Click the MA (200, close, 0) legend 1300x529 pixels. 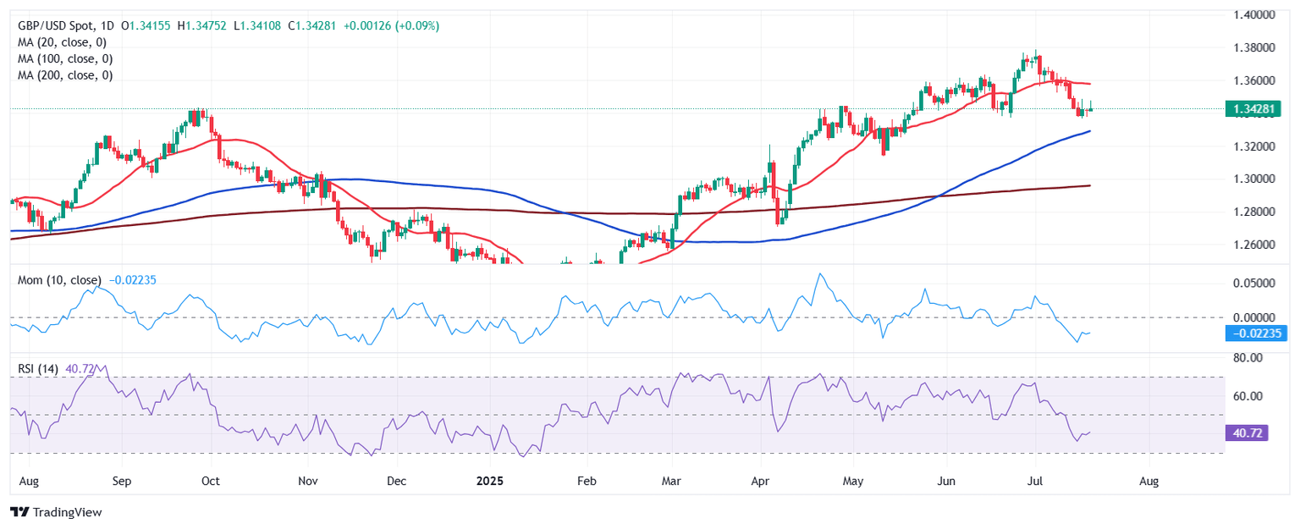coord(65,75)
